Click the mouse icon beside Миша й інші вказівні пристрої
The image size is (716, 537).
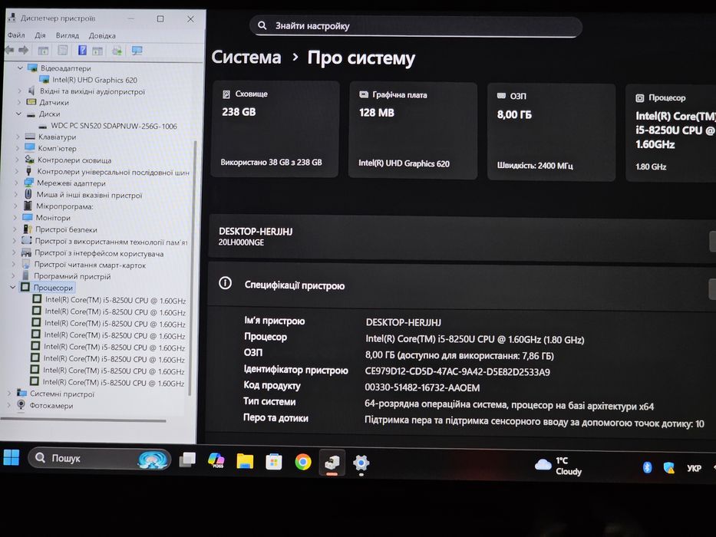(28, 194)
